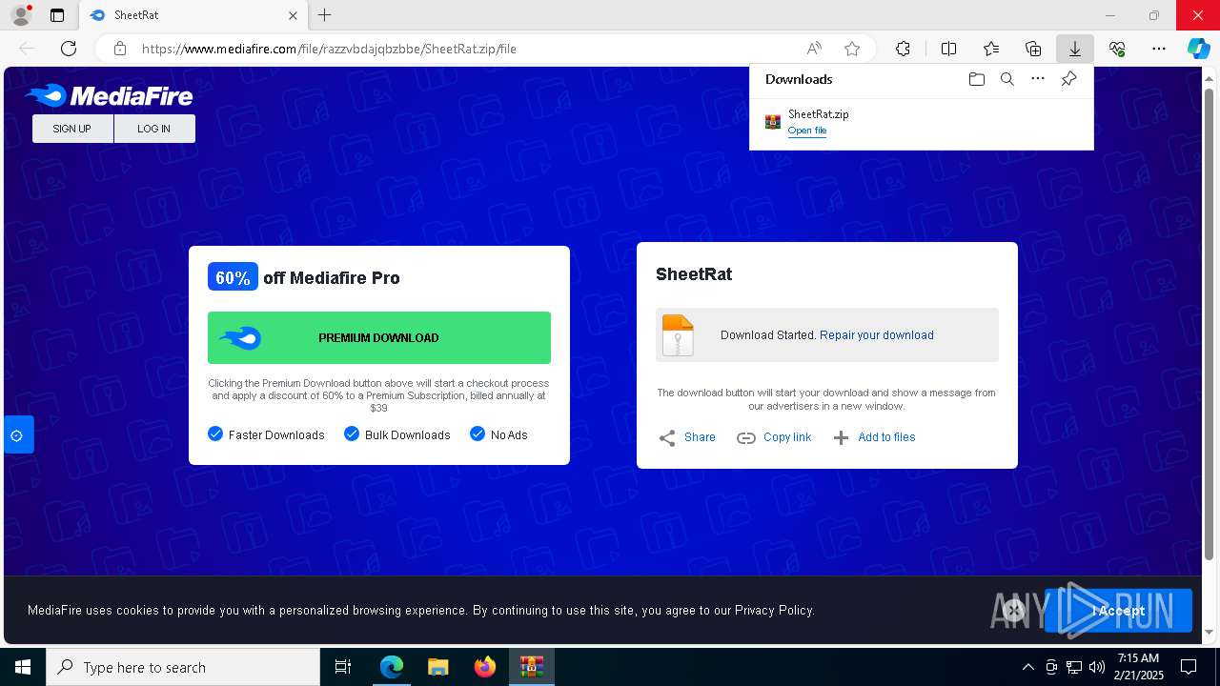Toggle the Downloads toolbar button
This screenshot has width=1220, height=686.
1074,49
